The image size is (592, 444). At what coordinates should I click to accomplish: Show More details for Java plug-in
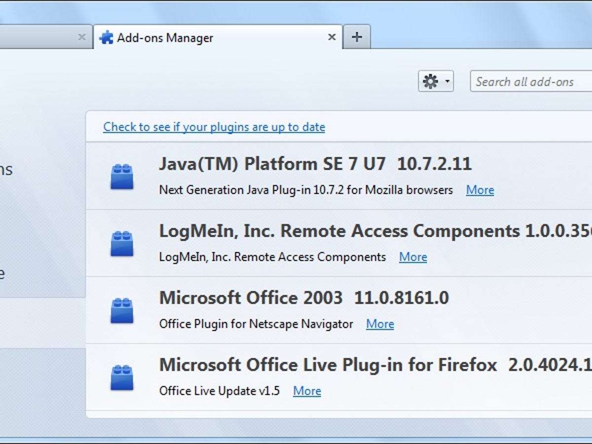[480, 190]
